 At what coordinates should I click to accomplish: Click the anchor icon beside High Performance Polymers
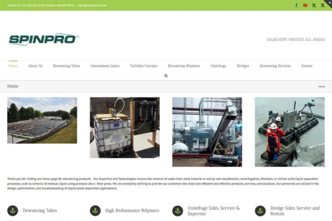(x=95, y=211)
